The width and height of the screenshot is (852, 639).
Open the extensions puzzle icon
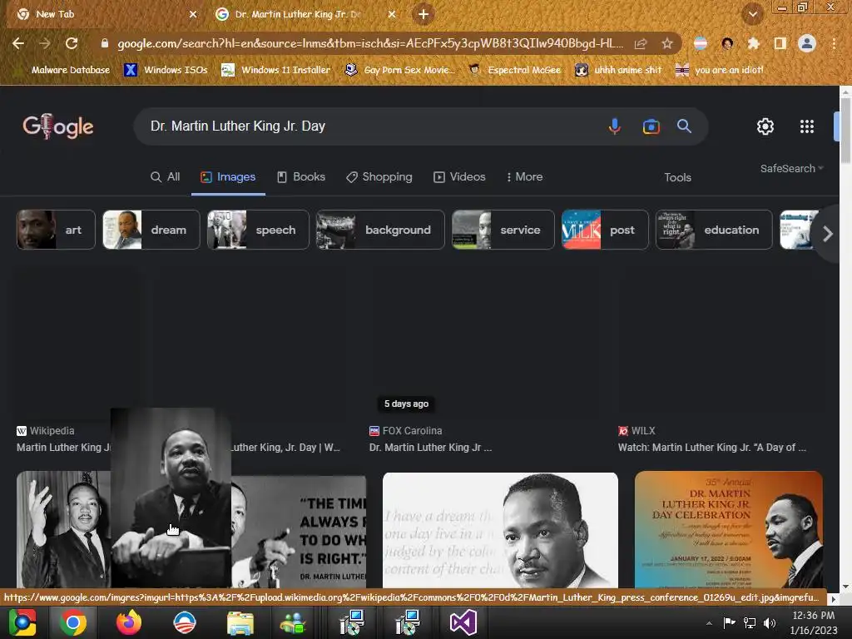pos(753,43)
